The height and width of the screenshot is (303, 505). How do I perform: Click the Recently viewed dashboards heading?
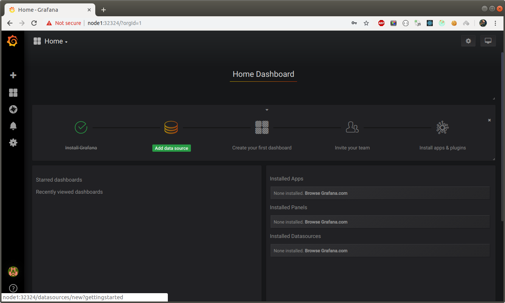(69, 192)
